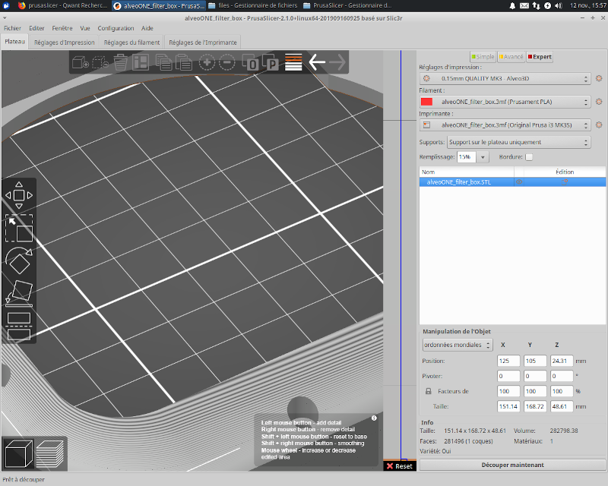Click the undo arrow in top toolbar
The image size is (608, 486).
(x=317, y=62)
